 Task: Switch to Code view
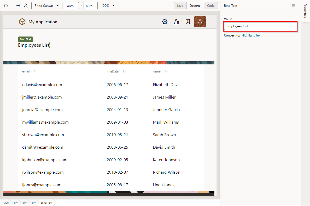coord(211,6)
